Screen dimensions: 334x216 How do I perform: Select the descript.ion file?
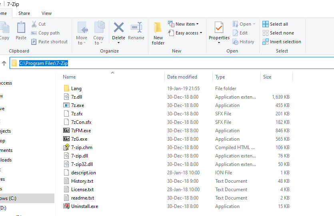(x=84, y=173)
